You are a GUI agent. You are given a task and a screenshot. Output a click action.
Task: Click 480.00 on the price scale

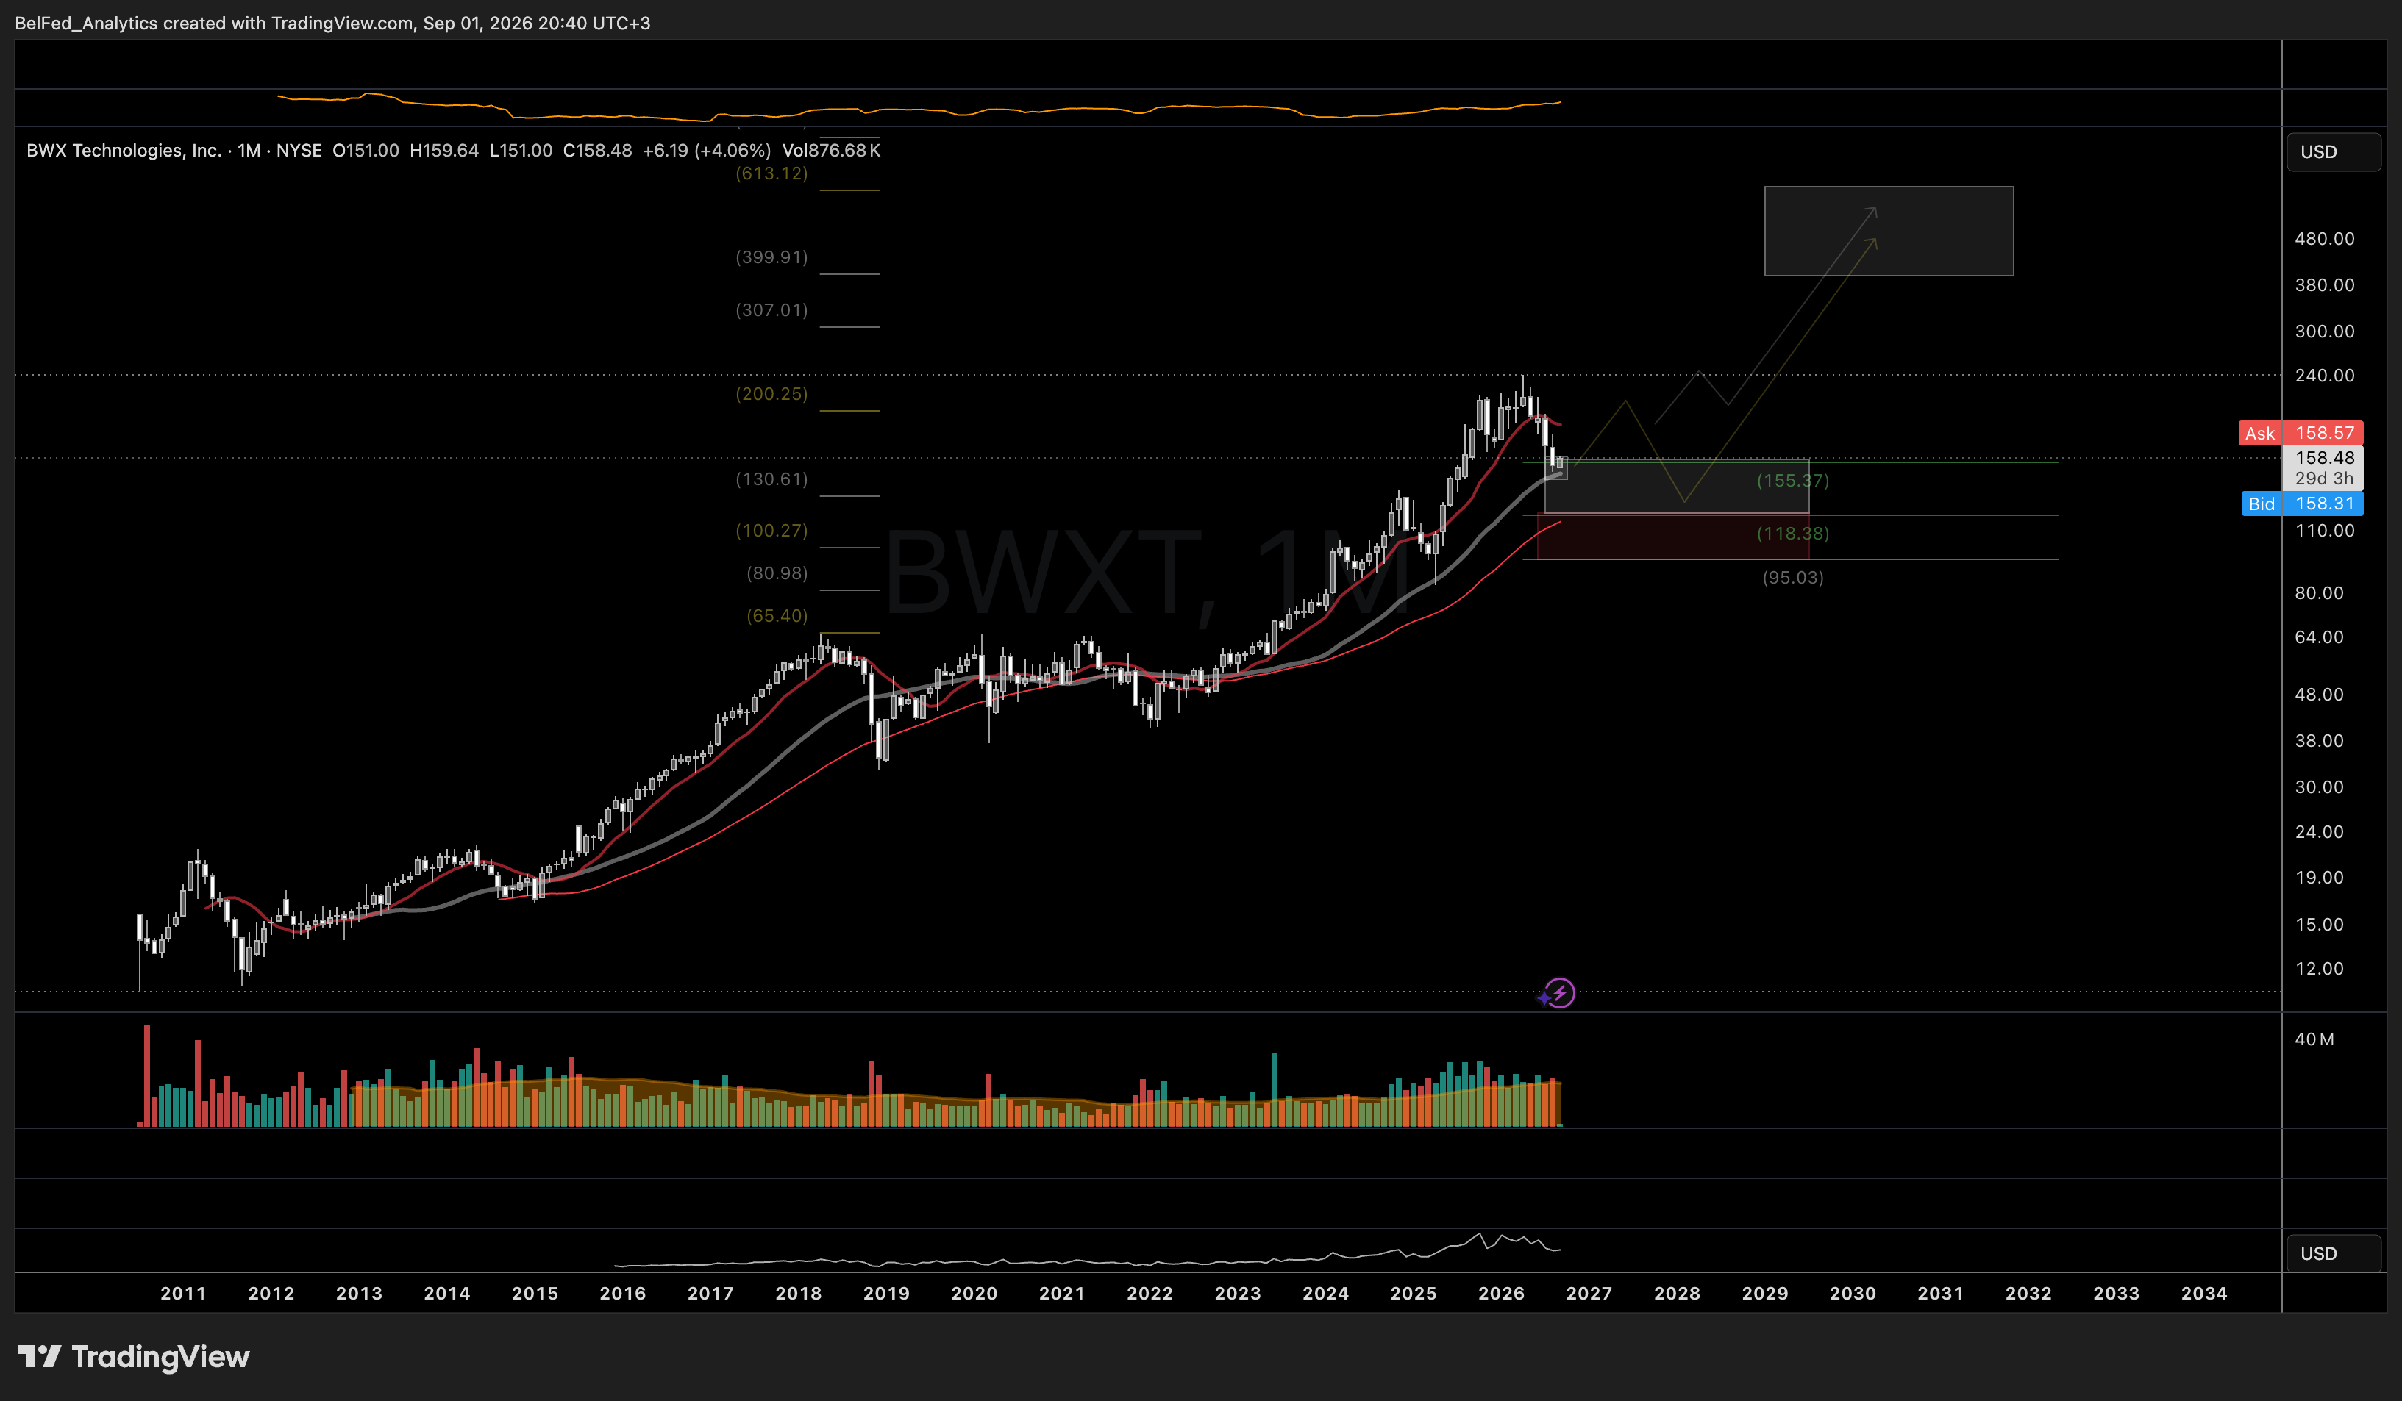[2324, 238]
